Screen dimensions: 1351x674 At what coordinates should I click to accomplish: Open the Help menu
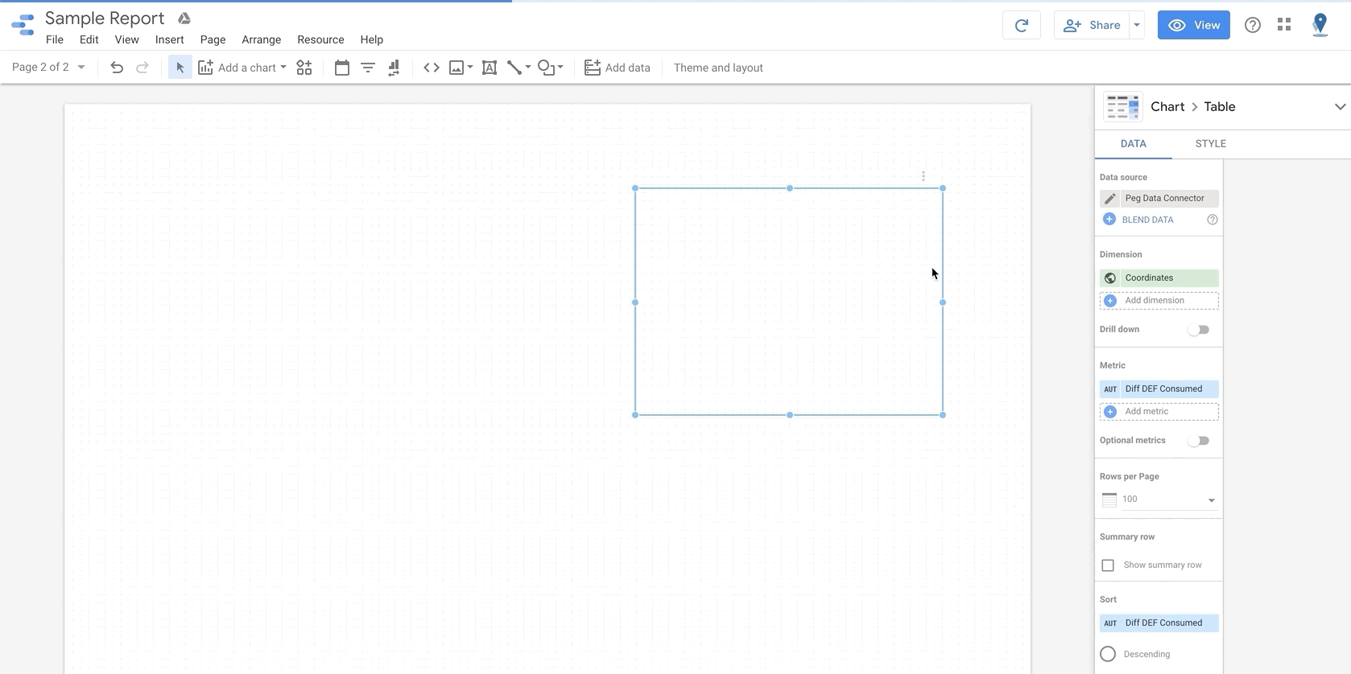tap(372, 39)
